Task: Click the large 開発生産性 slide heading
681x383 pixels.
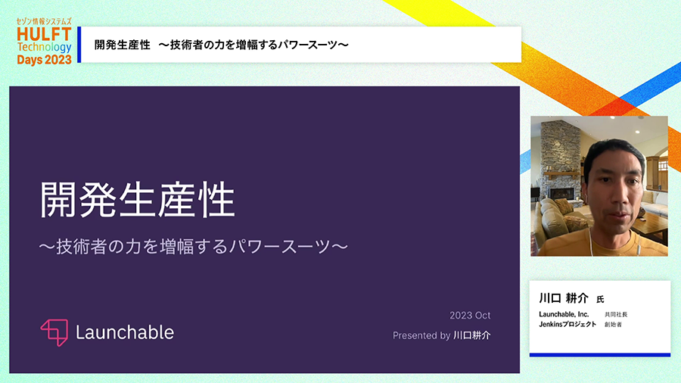Action: click(137, 201)
